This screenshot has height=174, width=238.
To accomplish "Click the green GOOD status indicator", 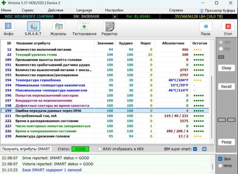I will [x=80, y=149].
